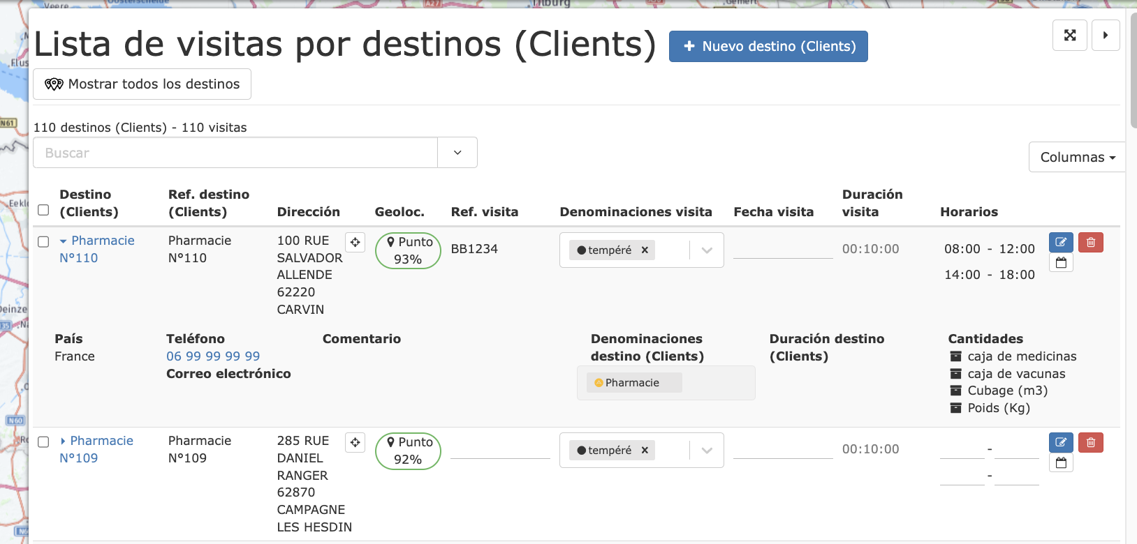Sort by Denominaciones visita column header
The width and height of the screenshot is (1137, 544).
(636, 212)
